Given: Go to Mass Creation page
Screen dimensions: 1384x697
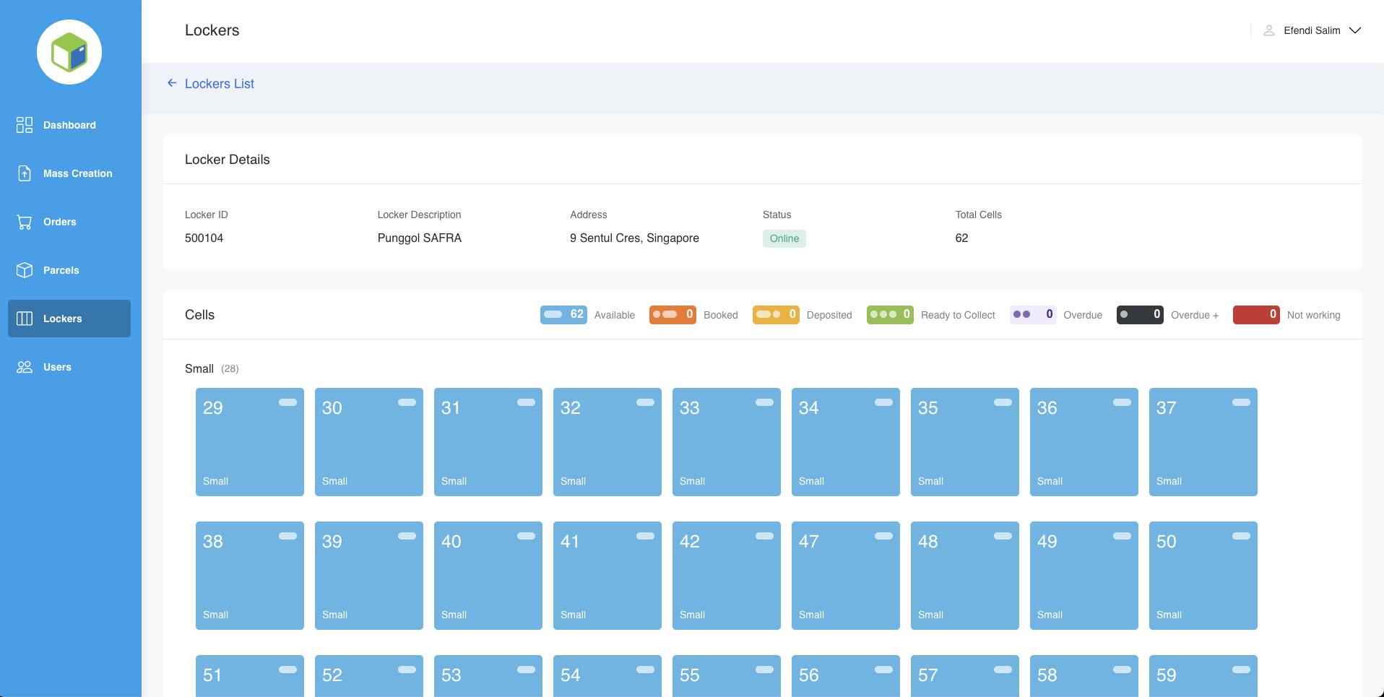Looking at the screenshot, I should click(x=69, y=173).
